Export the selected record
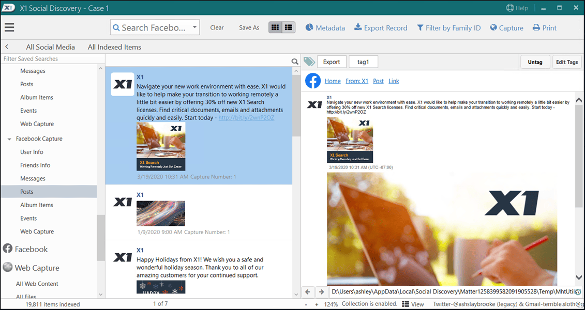The width and height of the screenshot is (585, 310). (381, 28)
